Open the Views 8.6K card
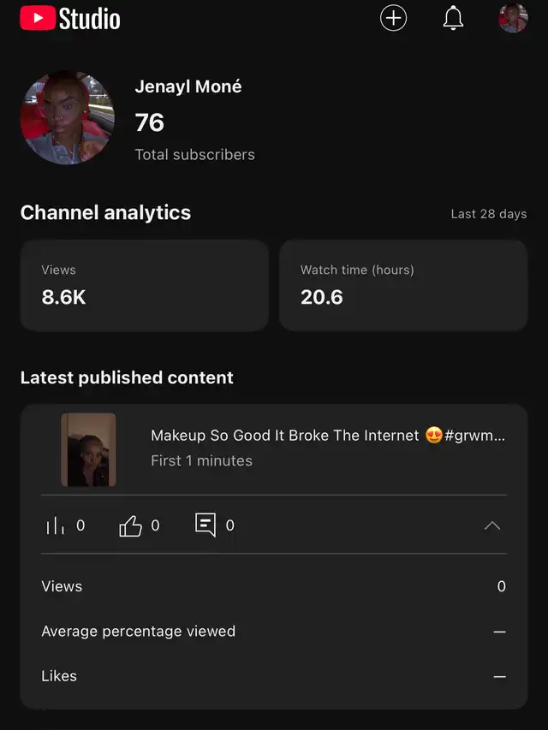Viewport: 548px width, 730px height. pos(144,285)
